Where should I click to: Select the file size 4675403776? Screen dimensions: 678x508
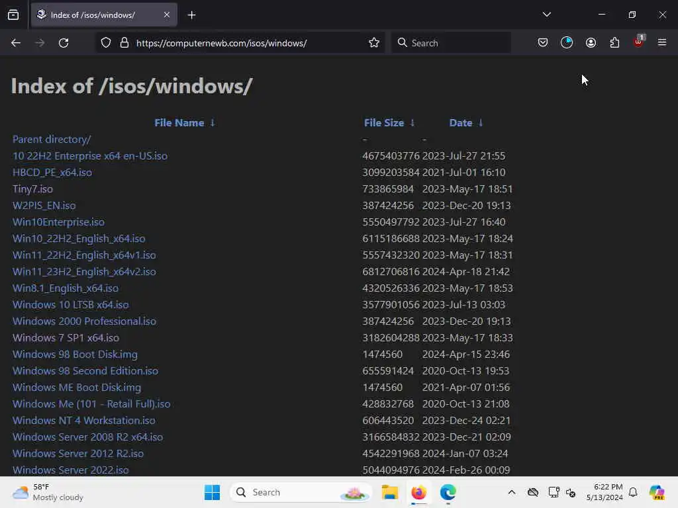[391, 156]
